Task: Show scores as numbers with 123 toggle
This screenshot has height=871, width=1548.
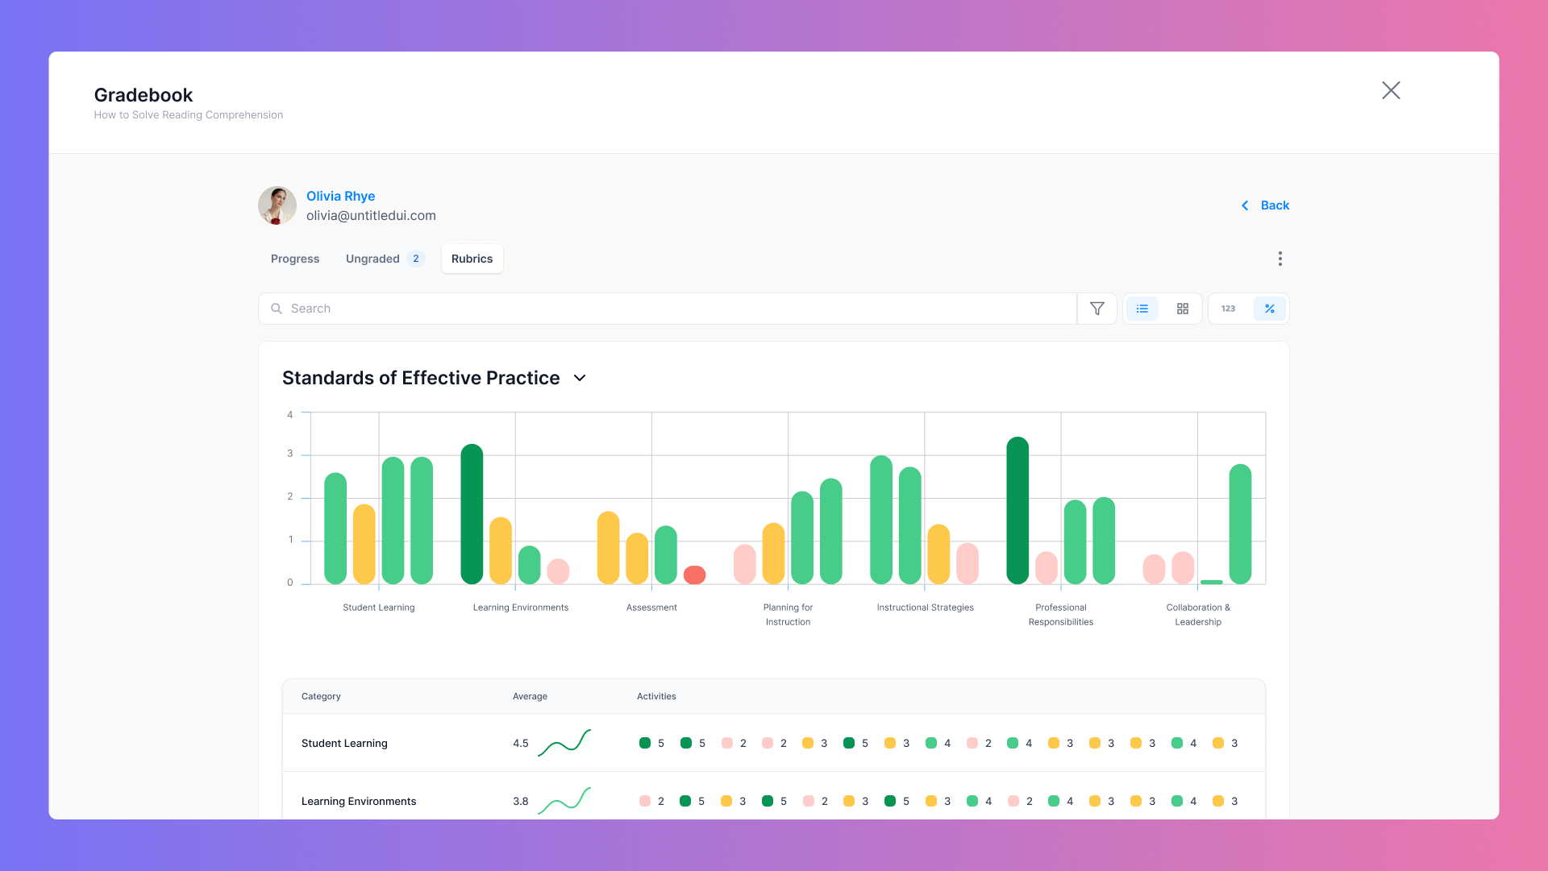Action: point(1228,309)
